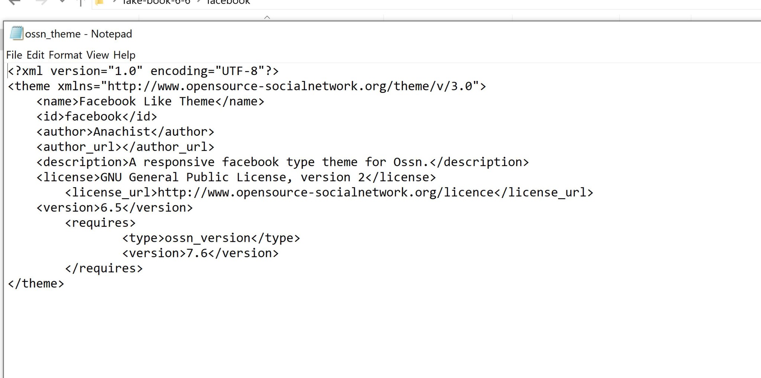761x378 pixels.
Task: Click the Notepad icon in title bar
Action: (16, 33)
